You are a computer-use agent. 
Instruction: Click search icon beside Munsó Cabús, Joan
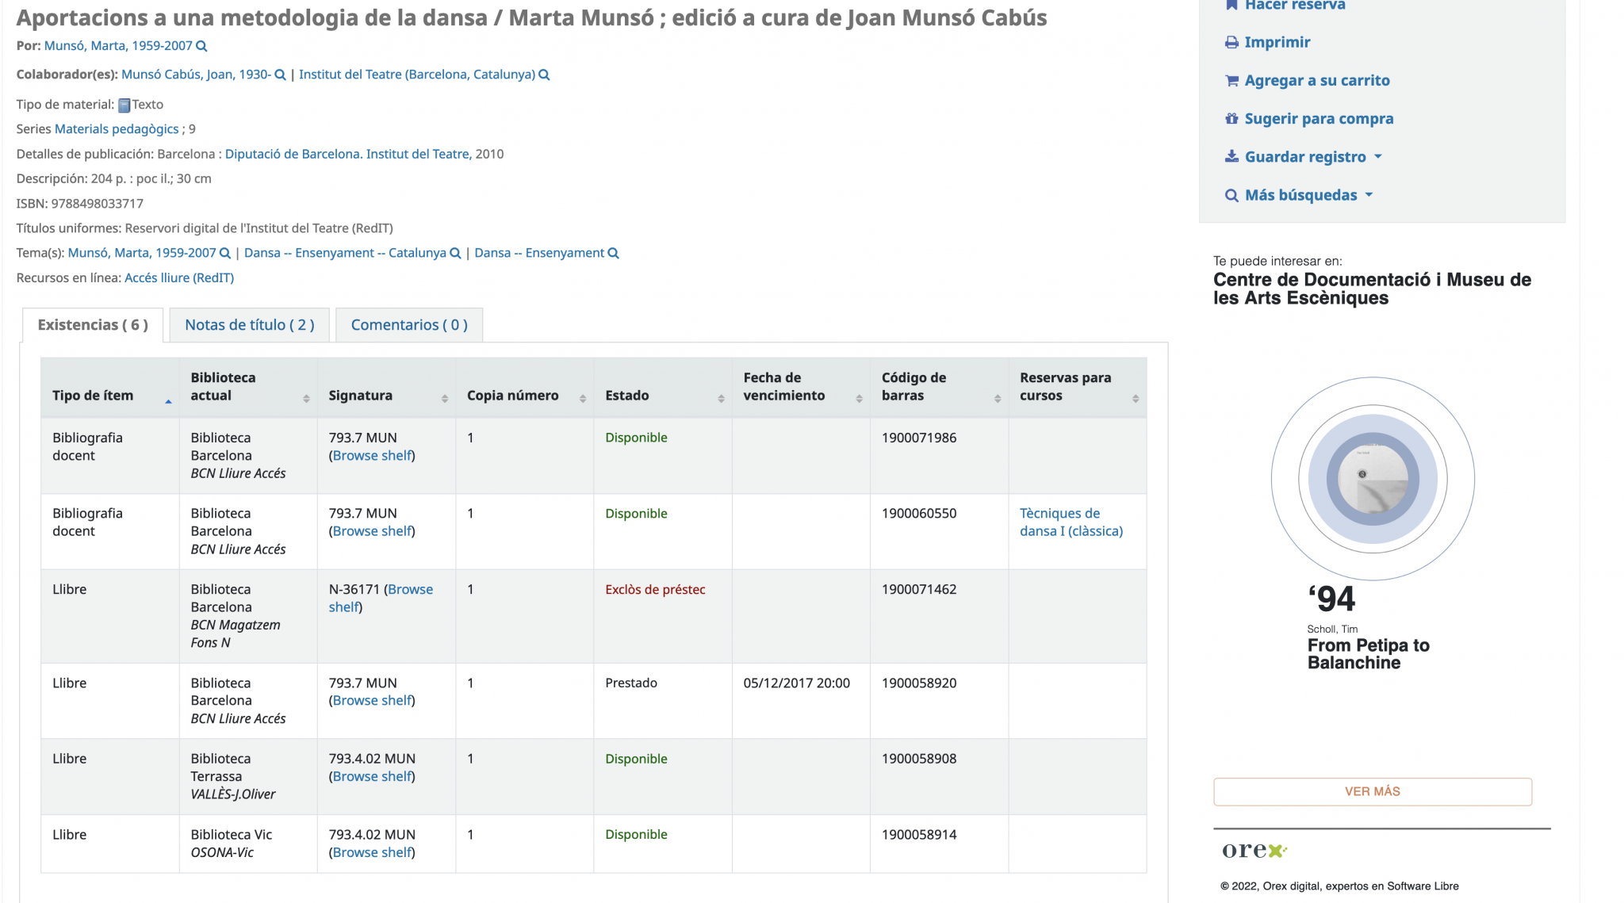tap(280, 75)
